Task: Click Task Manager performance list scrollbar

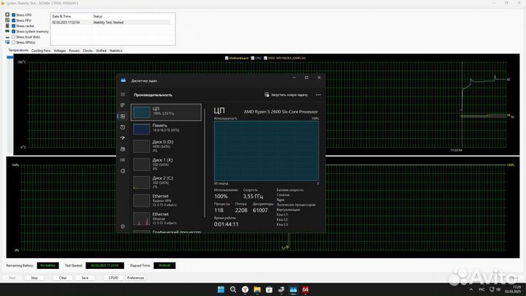Action: [205, 163]
